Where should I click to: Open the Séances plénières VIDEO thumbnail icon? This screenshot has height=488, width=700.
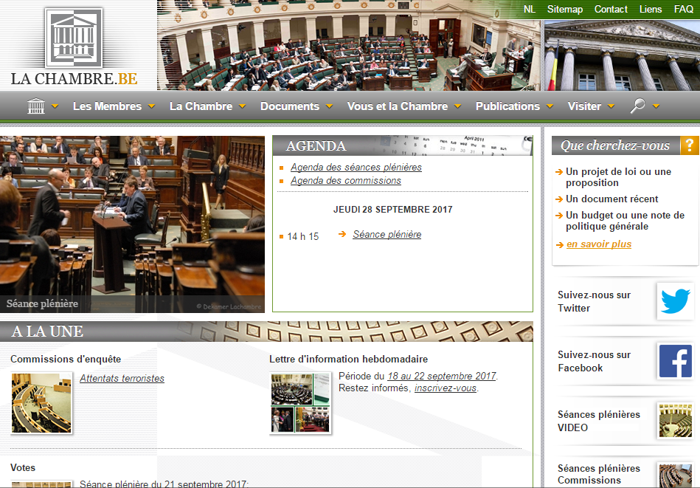point(675,421)
